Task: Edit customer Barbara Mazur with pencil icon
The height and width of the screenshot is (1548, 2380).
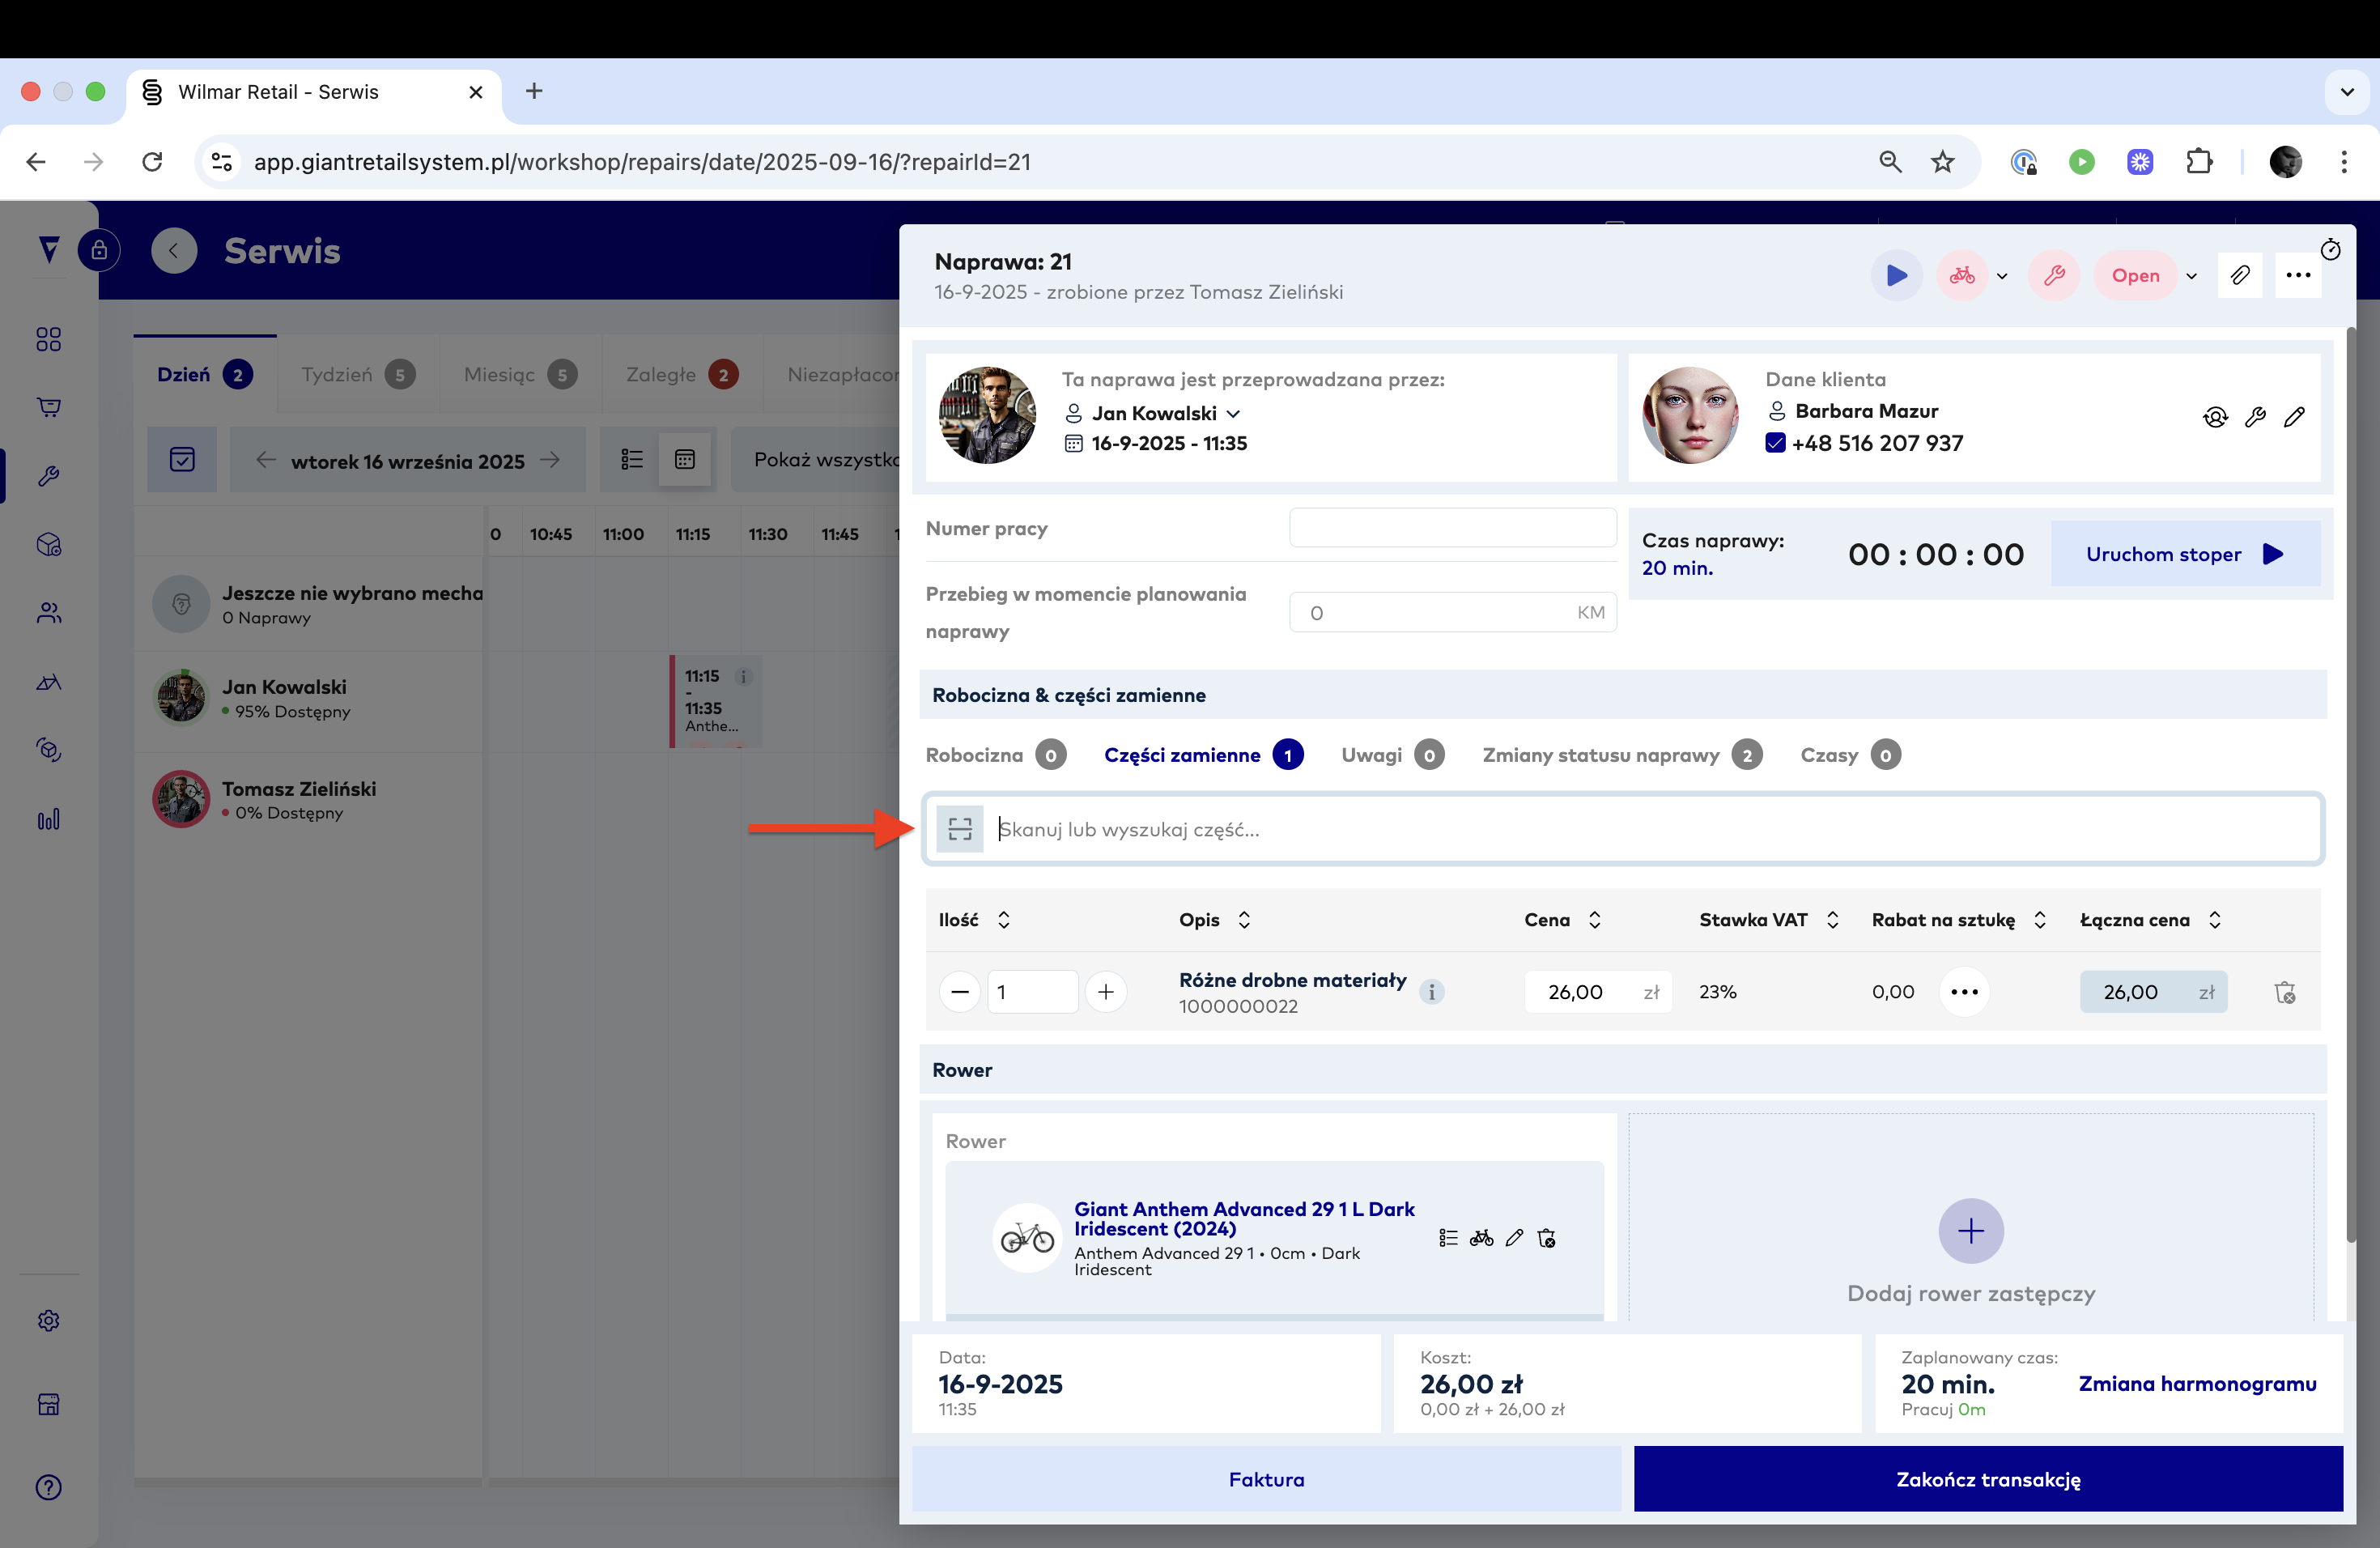Action: click(2294, 417)
